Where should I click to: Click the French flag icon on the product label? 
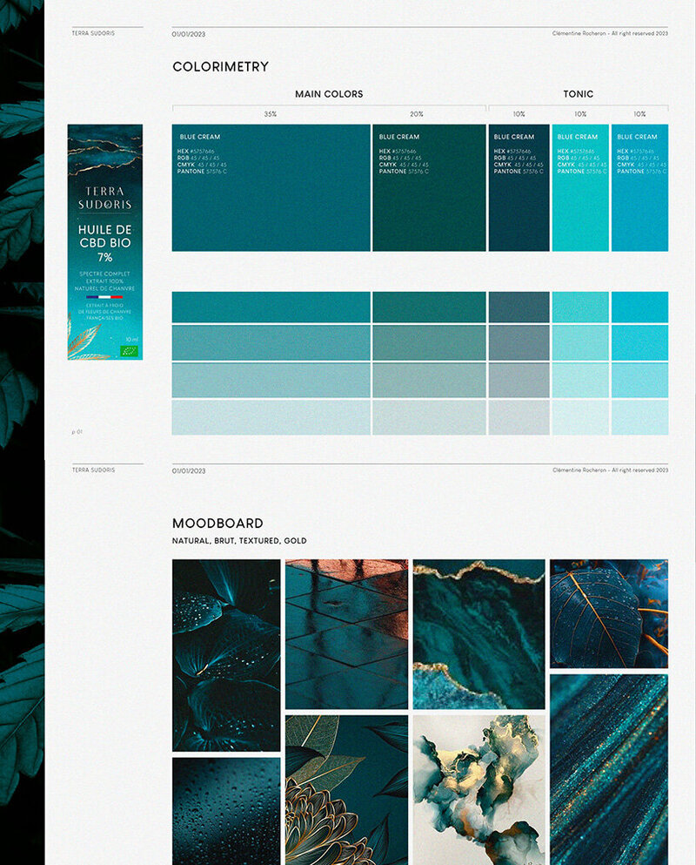[105, 297]
